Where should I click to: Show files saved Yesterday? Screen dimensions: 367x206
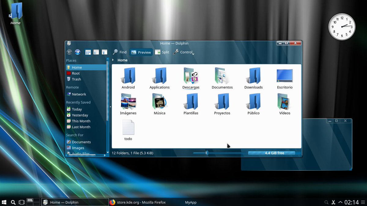tap(86, 115)
